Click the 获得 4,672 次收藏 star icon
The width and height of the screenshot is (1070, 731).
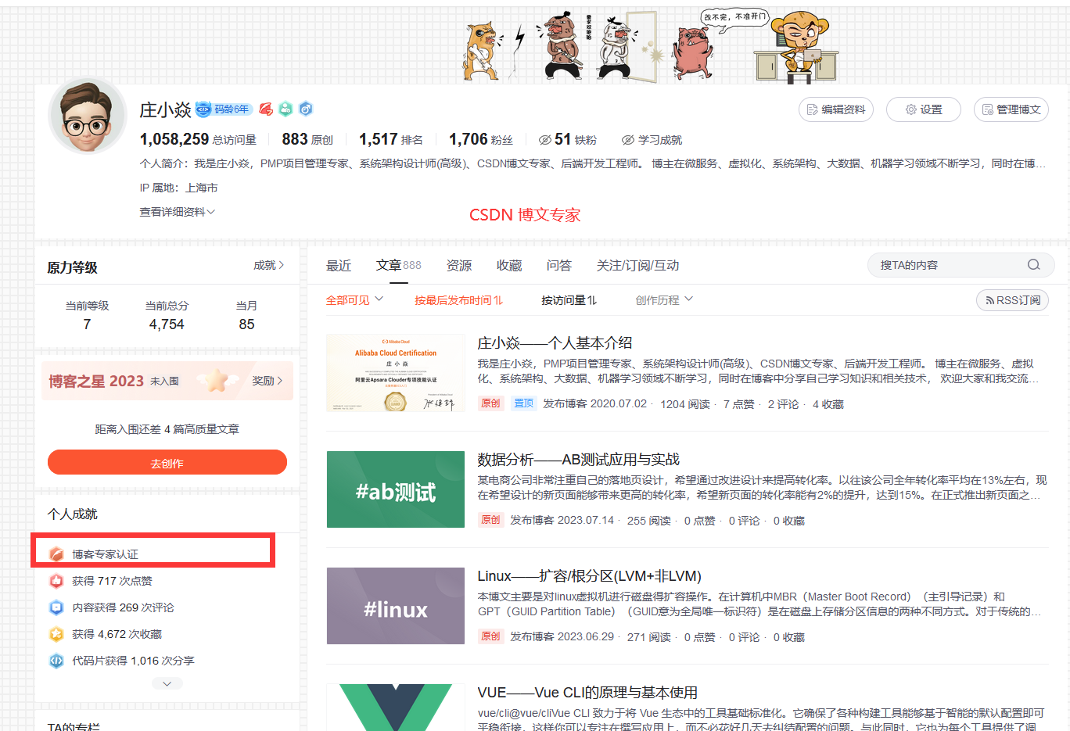56,634
